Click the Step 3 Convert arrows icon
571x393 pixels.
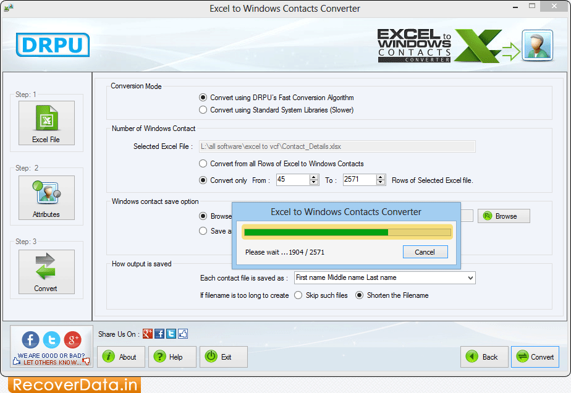coord(46,272)
